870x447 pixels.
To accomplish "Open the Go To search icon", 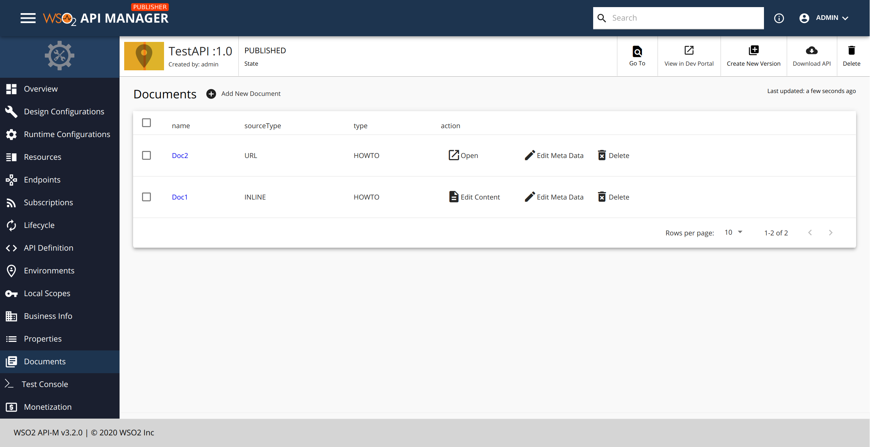I will [637, 51].
